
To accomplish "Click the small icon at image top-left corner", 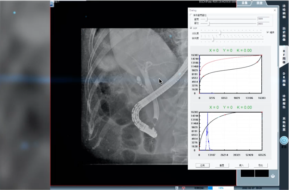I will (52, 4).
